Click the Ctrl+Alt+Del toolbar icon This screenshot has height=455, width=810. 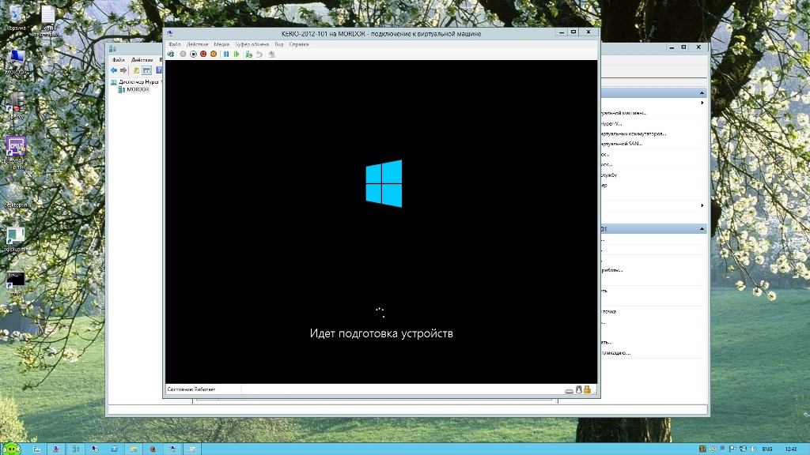tap(172, 54)
